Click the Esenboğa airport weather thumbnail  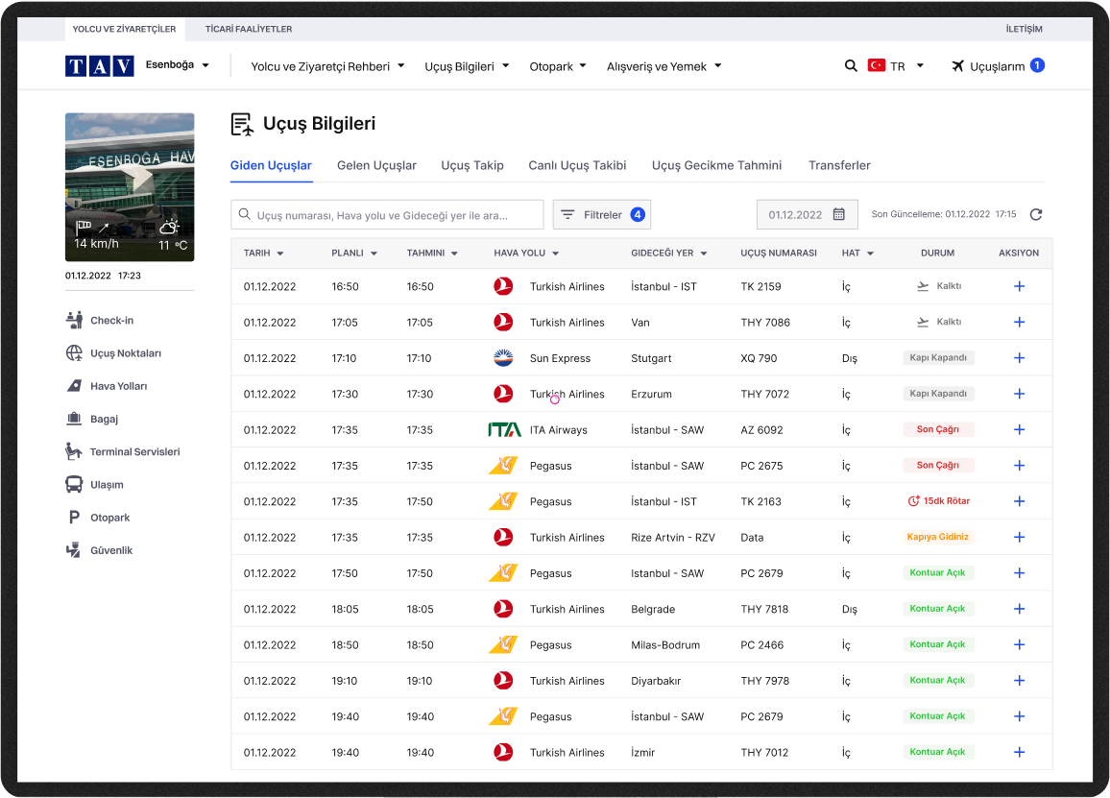130,187
